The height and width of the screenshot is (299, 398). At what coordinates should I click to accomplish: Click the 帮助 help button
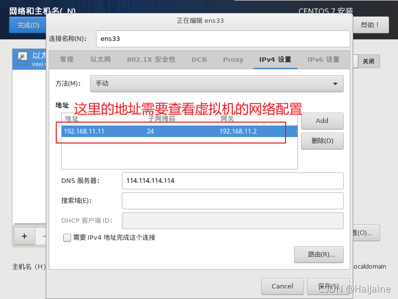(371, 25)
